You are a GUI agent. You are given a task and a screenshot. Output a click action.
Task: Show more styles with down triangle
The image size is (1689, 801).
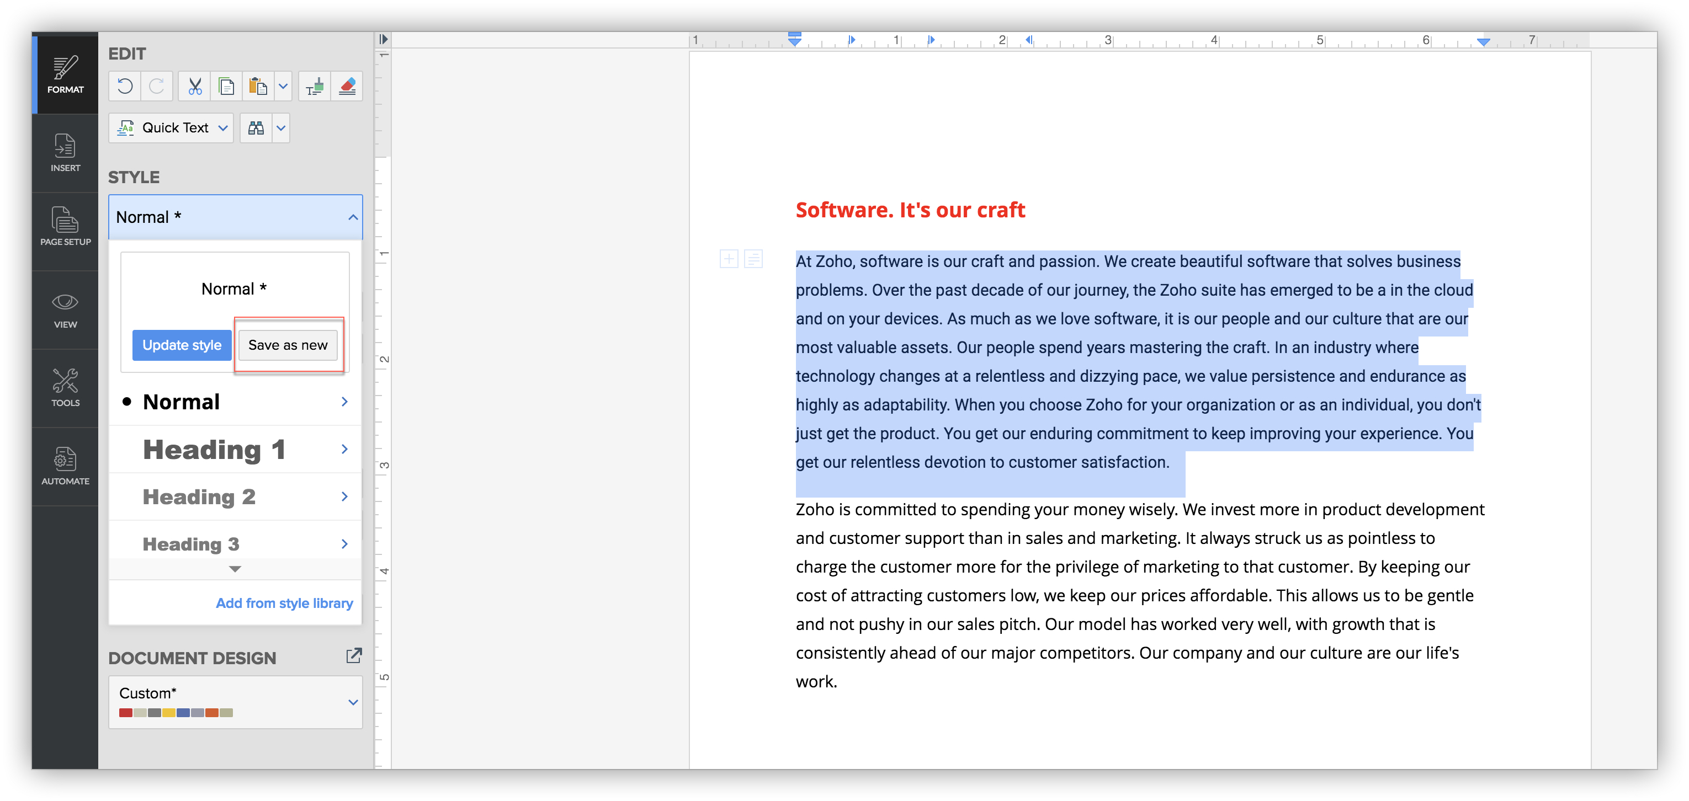tap(235, 569)
